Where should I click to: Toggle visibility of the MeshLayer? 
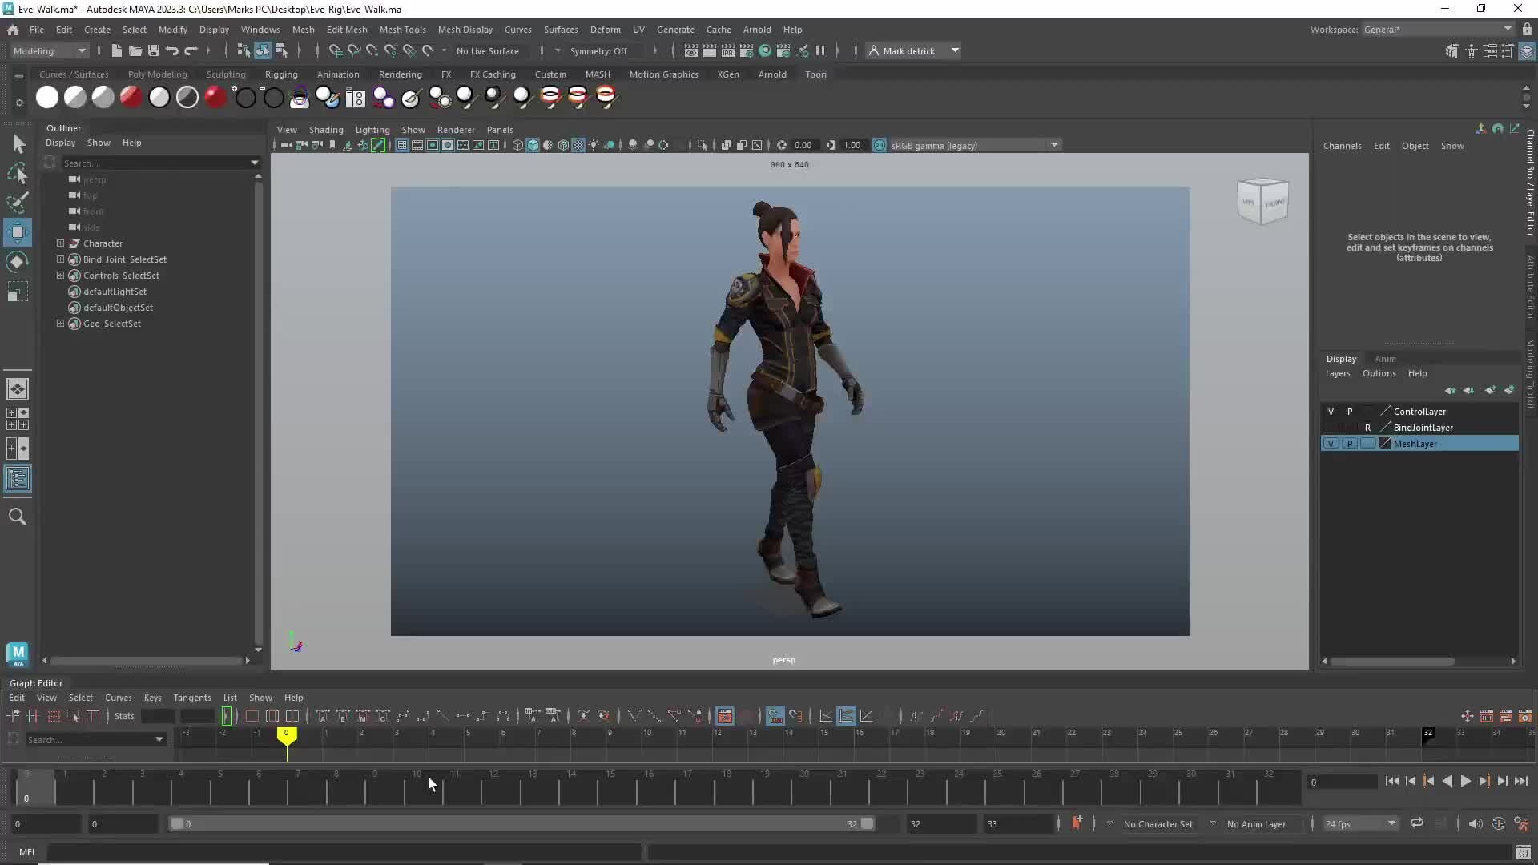tap(1331, 443)
